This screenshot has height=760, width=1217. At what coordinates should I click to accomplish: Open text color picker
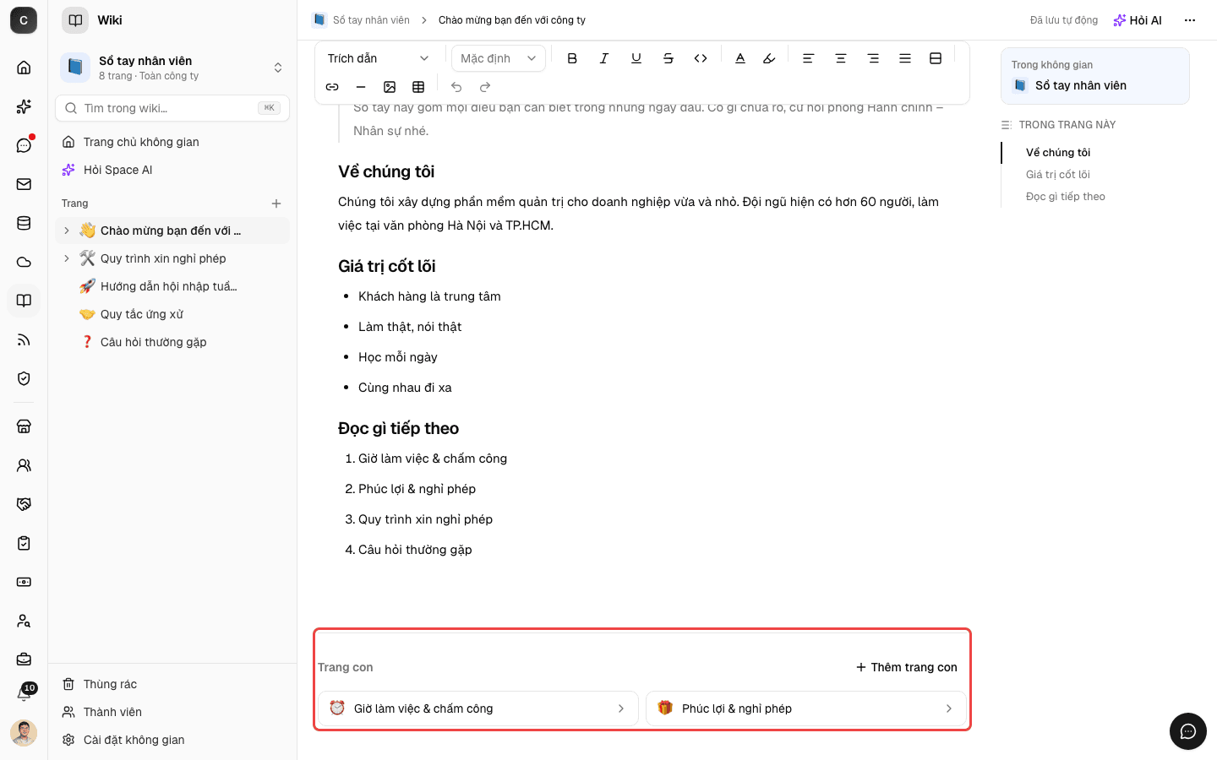coord(740,58)
